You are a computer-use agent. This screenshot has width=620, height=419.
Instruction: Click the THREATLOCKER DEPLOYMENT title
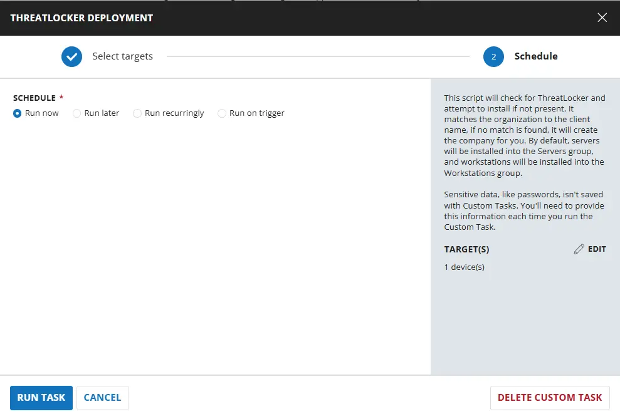point(81,18)
